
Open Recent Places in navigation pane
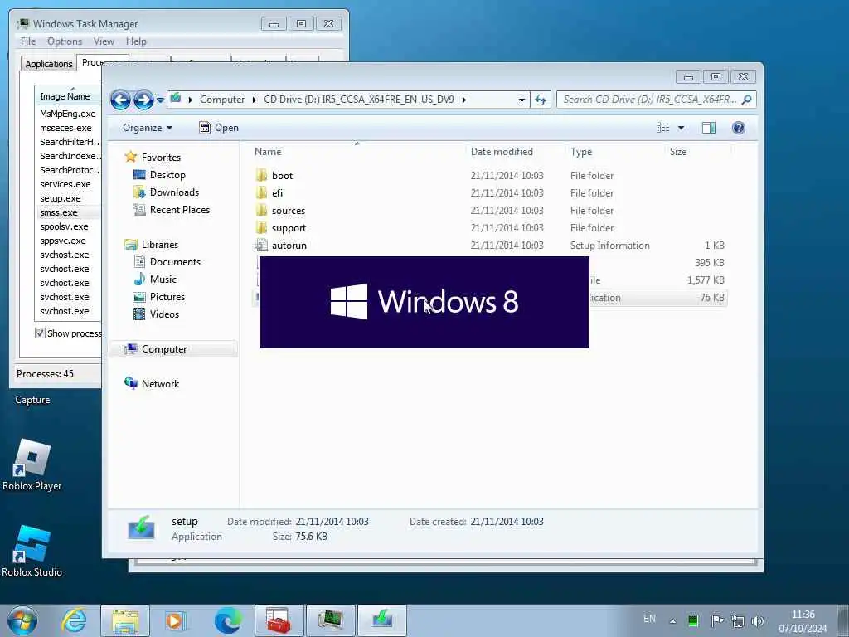[180, 210]
